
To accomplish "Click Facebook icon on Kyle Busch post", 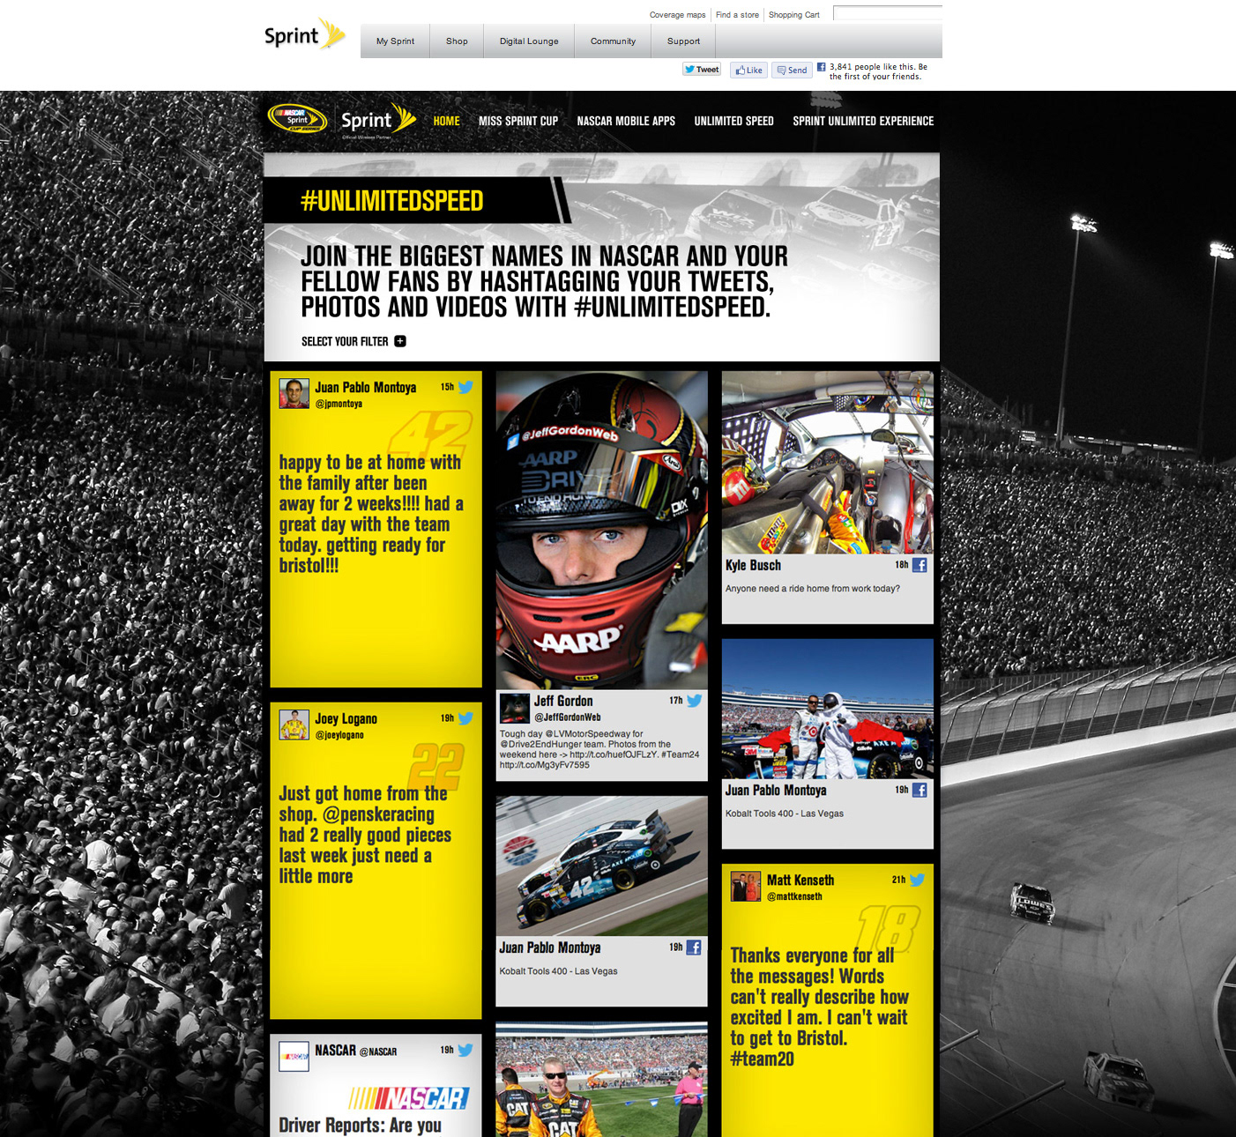I will click(920, 565).
